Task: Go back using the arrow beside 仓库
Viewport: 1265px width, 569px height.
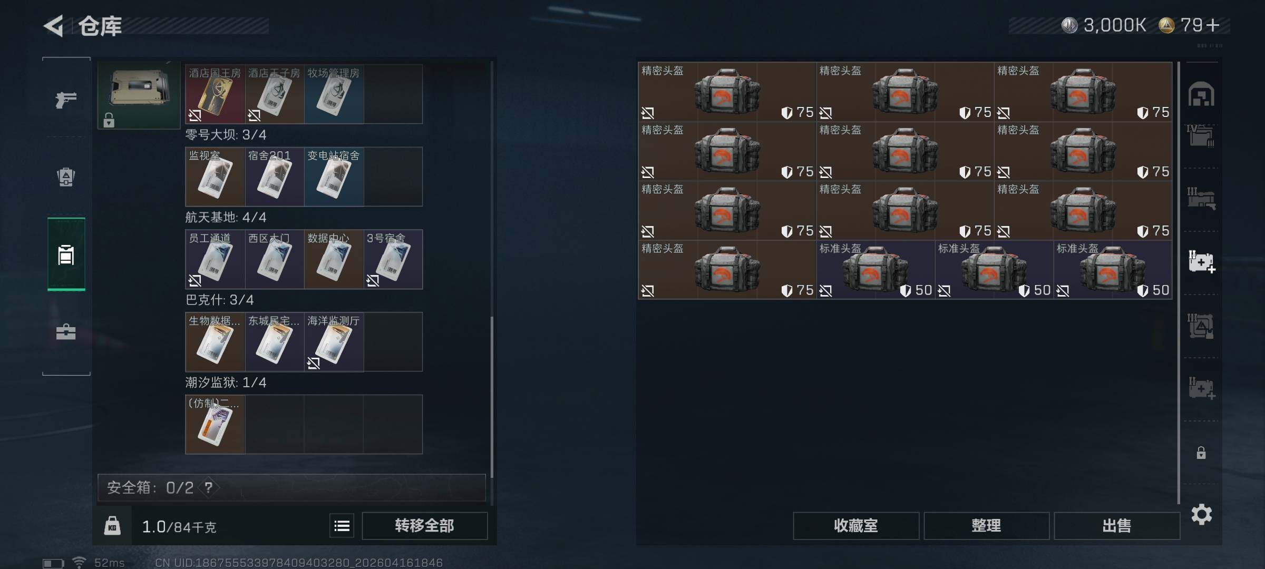Action: coord(53,25)
